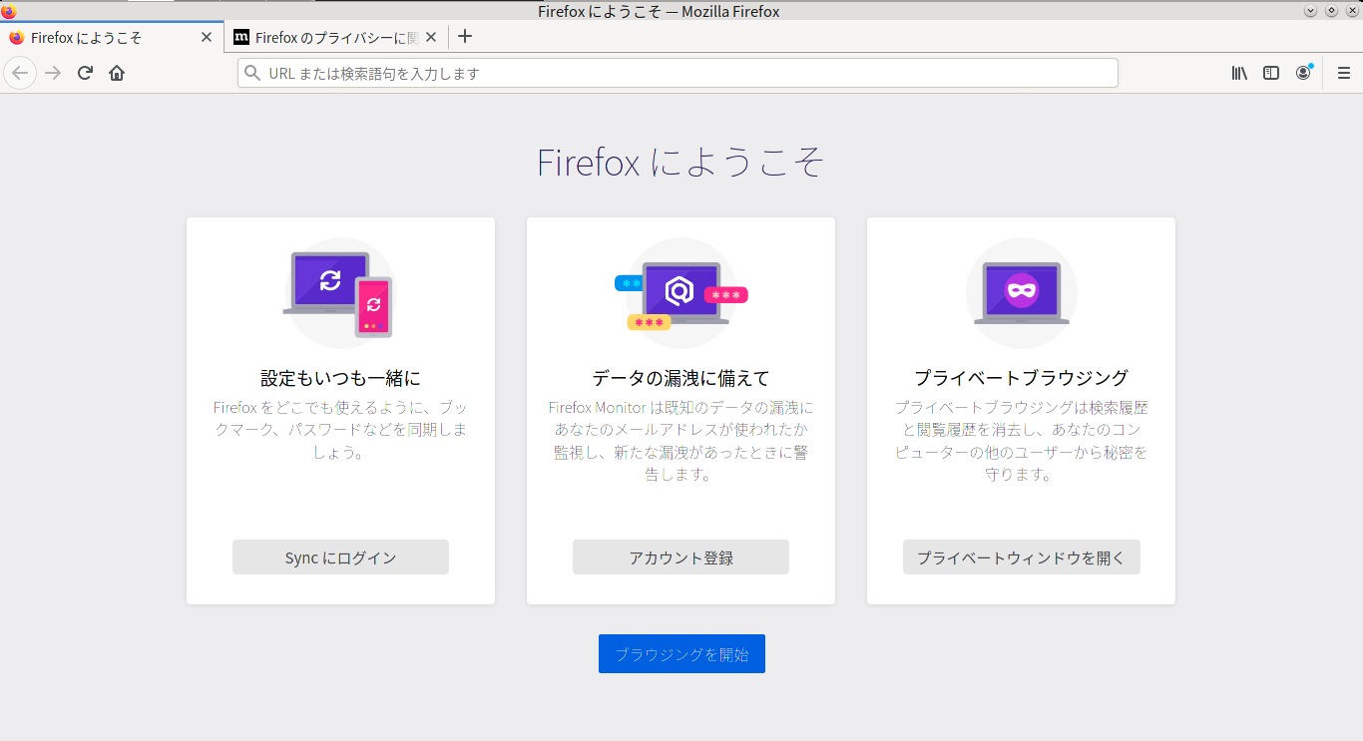The image size is (1363, 741).
Task: Maximize the Firefox window
Action: [x=1331, y=11]
